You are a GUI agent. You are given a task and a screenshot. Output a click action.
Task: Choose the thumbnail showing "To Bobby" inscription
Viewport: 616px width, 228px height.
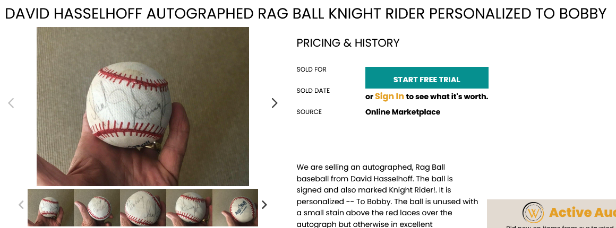click(x=143, y=208)
